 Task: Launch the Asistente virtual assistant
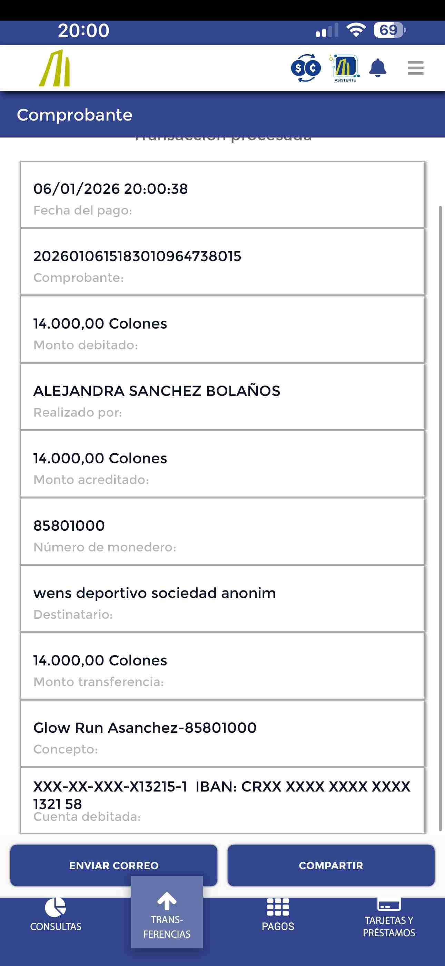(345, 68)
